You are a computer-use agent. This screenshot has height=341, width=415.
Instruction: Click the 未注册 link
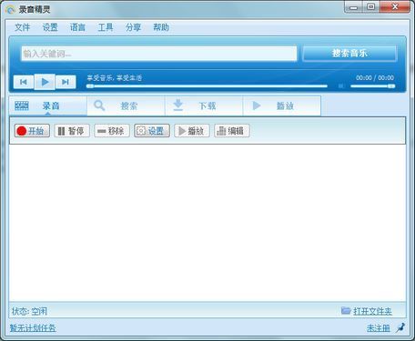tap(378, 328)
